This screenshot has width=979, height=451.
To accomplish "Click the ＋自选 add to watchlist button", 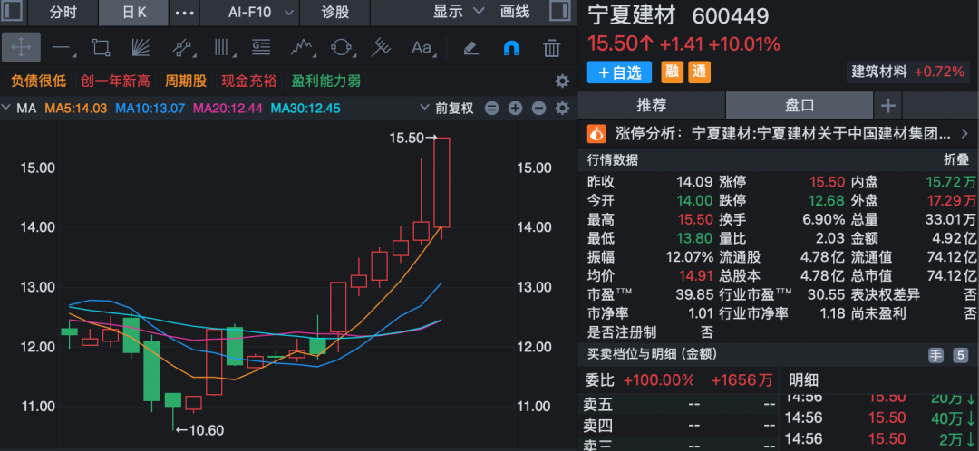I will 619,72.
